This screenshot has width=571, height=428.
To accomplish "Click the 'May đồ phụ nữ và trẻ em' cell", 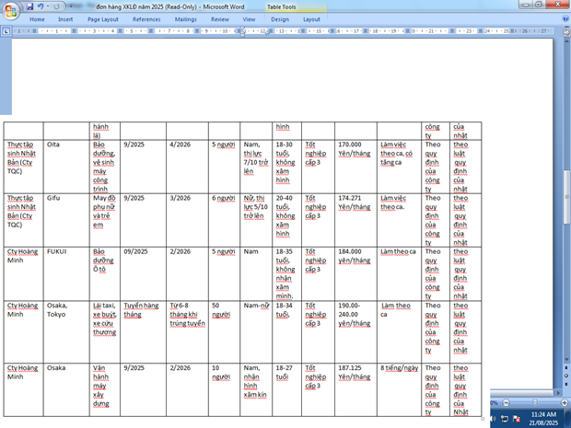I will (x=104, y=220).
